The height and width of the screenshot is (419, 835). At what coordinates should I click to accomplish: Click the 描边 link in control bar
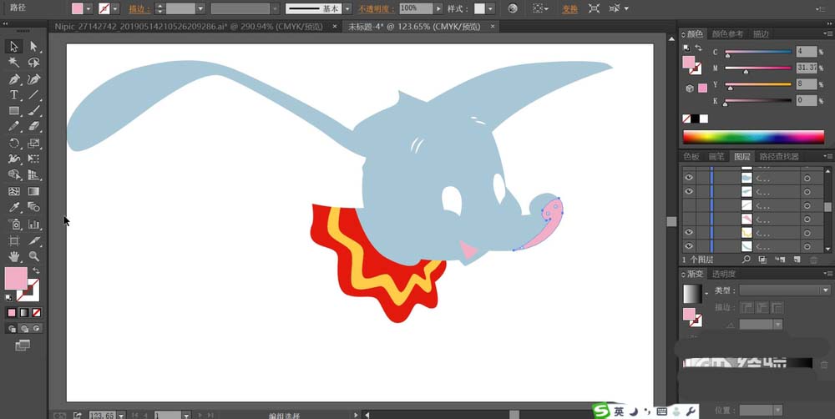pos(139,8)
